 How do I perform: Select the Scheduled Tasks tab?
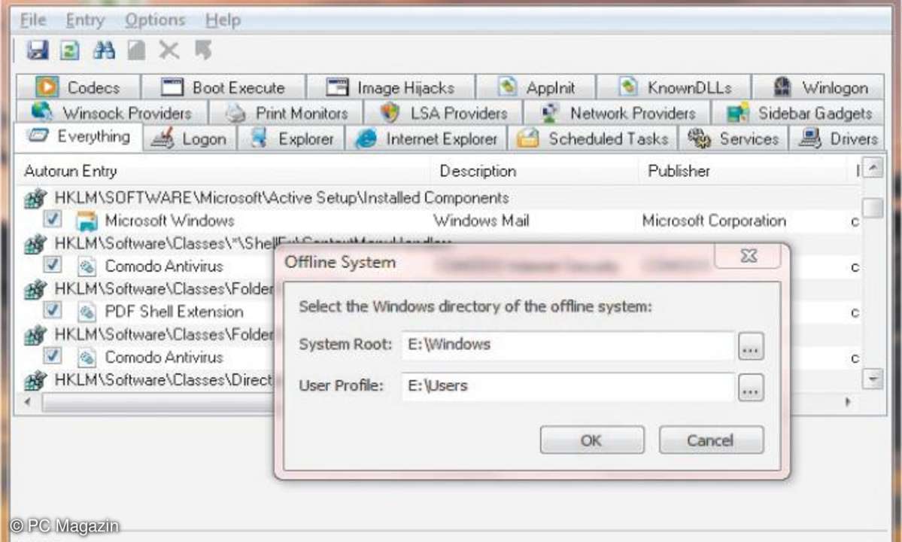(x=593, y=139)
